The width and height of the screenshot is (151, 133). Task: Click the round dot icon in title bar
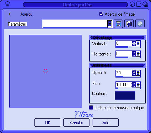click(x=133, y=5)
